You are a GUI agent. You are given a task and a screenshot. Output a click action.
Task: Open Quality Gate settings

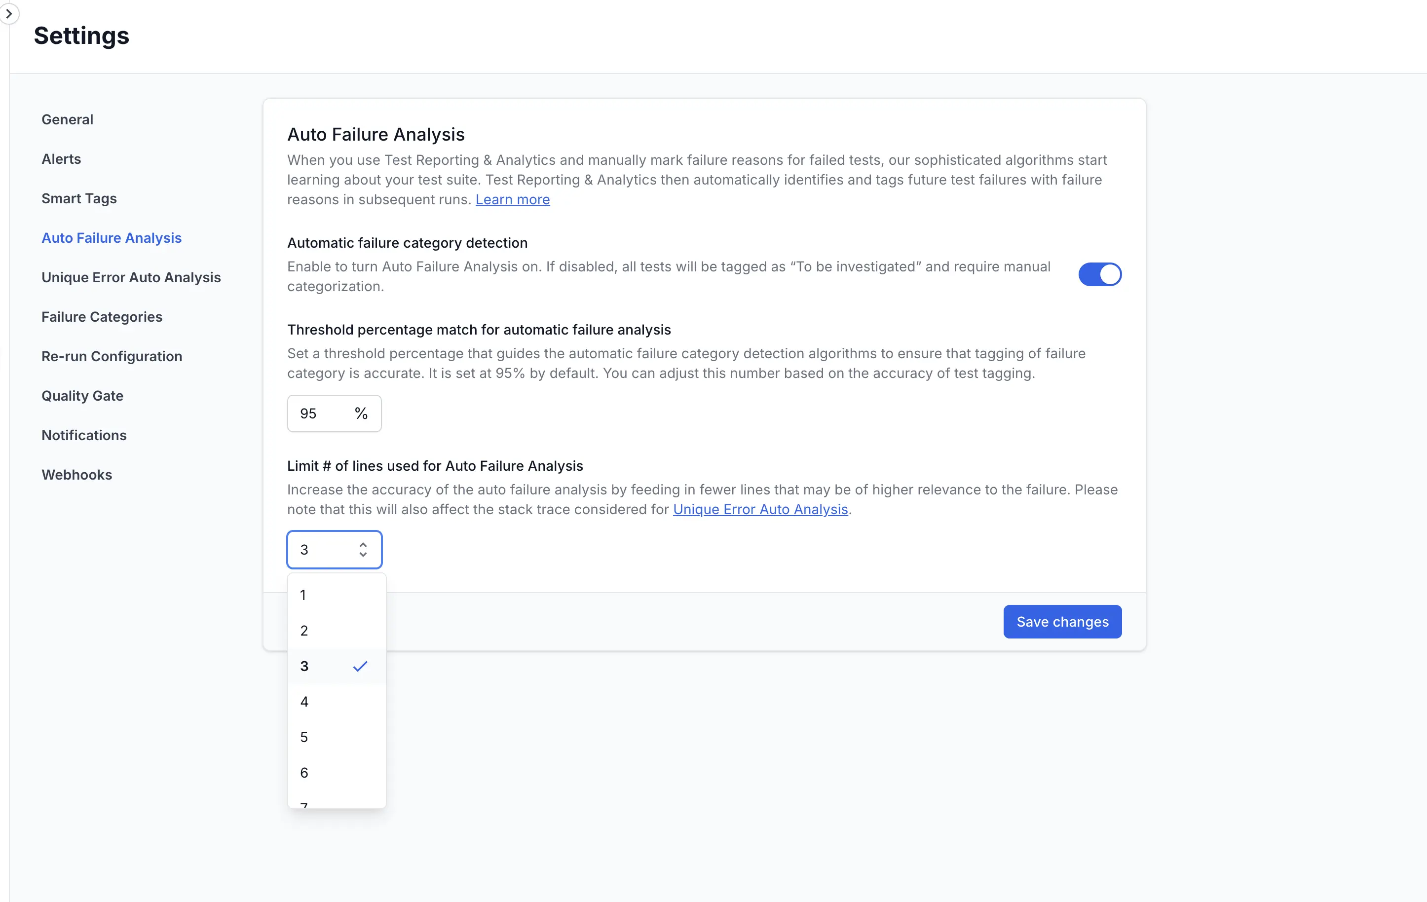tap(82, 396)
